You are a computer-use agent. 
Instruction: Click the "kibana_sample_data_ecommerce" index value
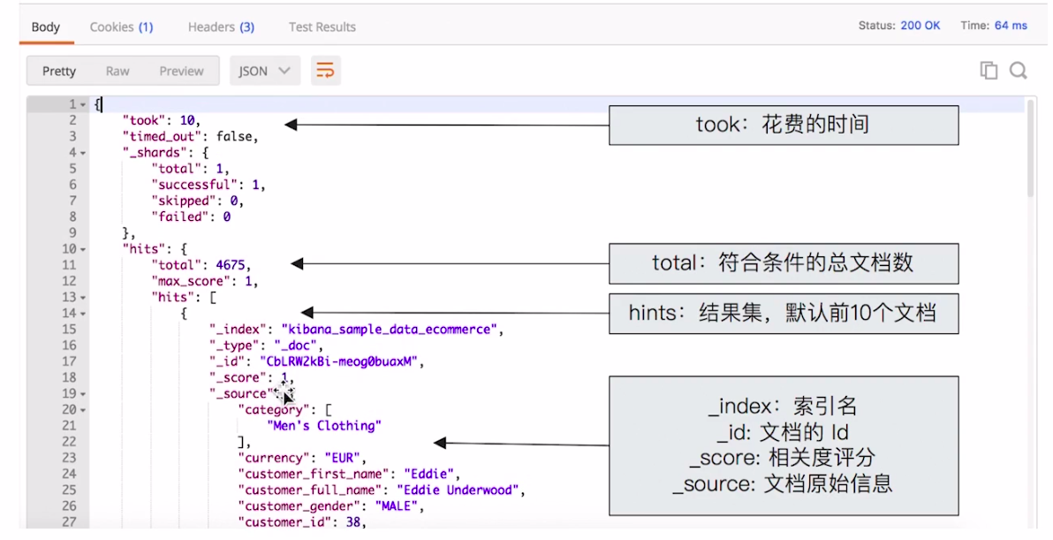[x=390, y=330]
